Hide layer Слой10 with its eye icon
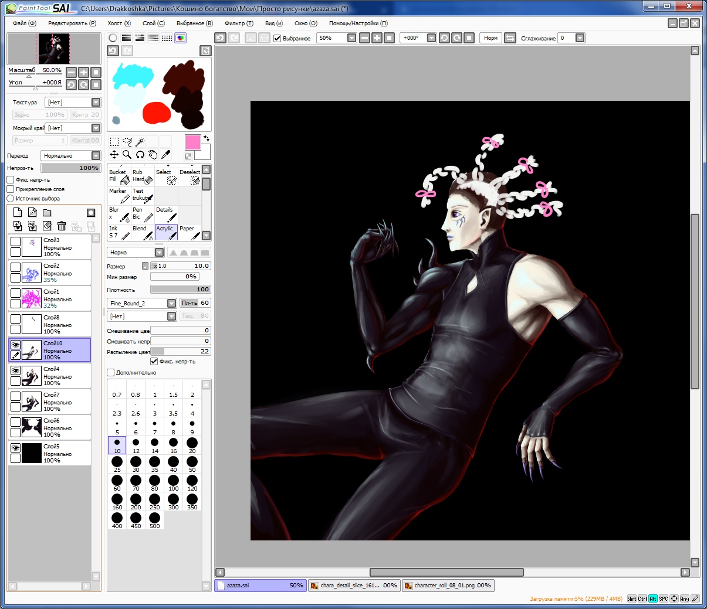The height and width of the screenshot is (609, 707). [x=16, y=345]
